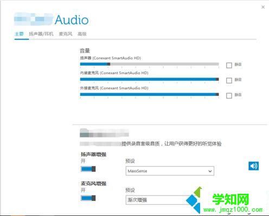Open the 麦克风 tab
Screen dimensions: 269x216
66,34
